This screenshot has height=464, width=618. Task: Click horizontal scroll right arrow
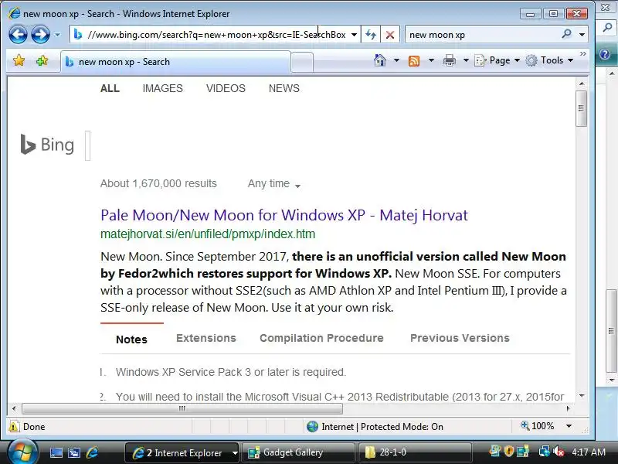tap(569, 408)
